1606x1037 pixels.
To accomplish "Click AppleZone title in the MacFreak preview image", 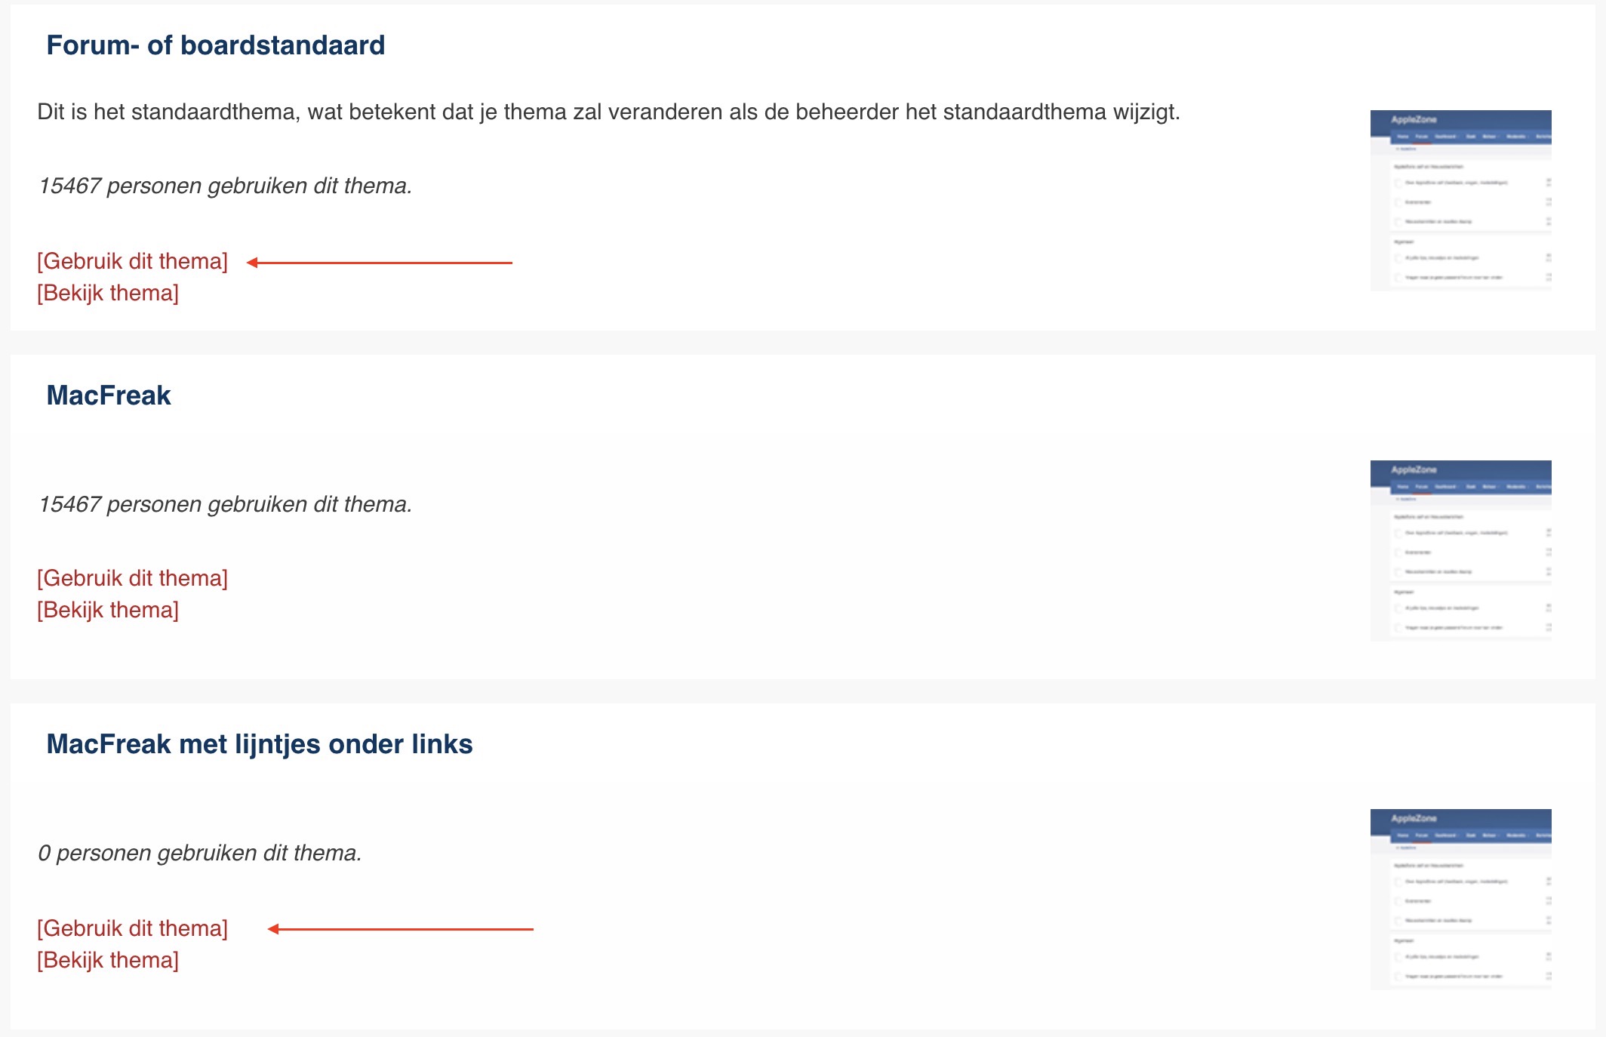I will pos(1414,469).
